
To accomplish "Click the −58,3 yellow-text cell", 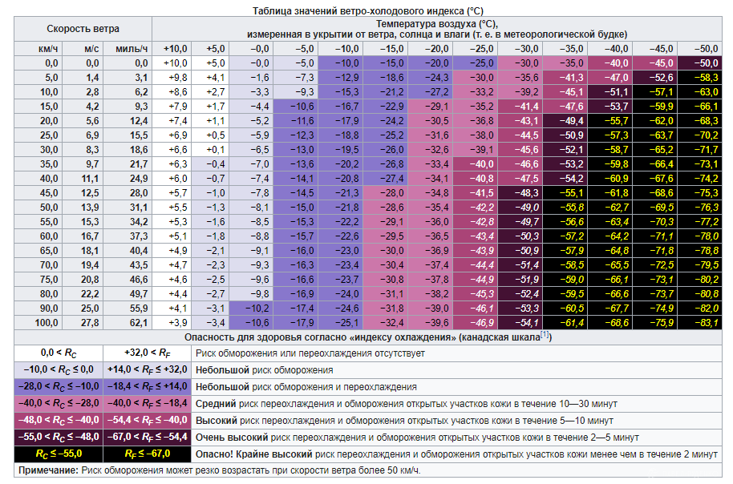I will (703, 77).
